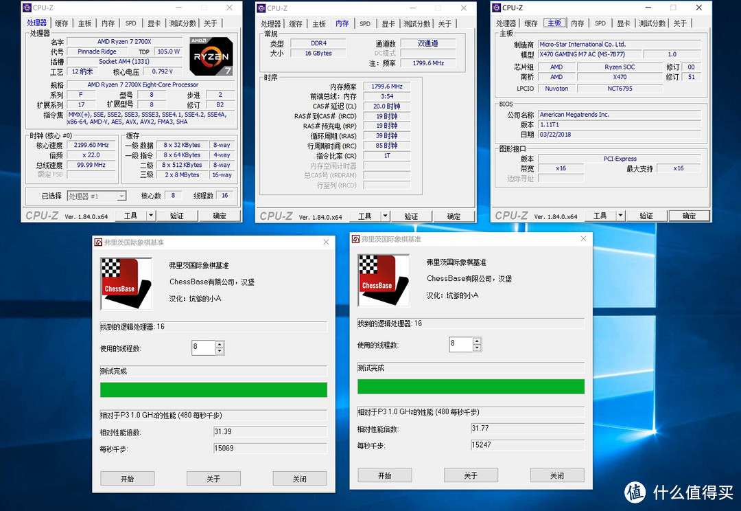Click the thread count stepper arrows in the right Fritz window
Image resolution: width=741 pixels, height=511 pixels.
pos(478,344)
